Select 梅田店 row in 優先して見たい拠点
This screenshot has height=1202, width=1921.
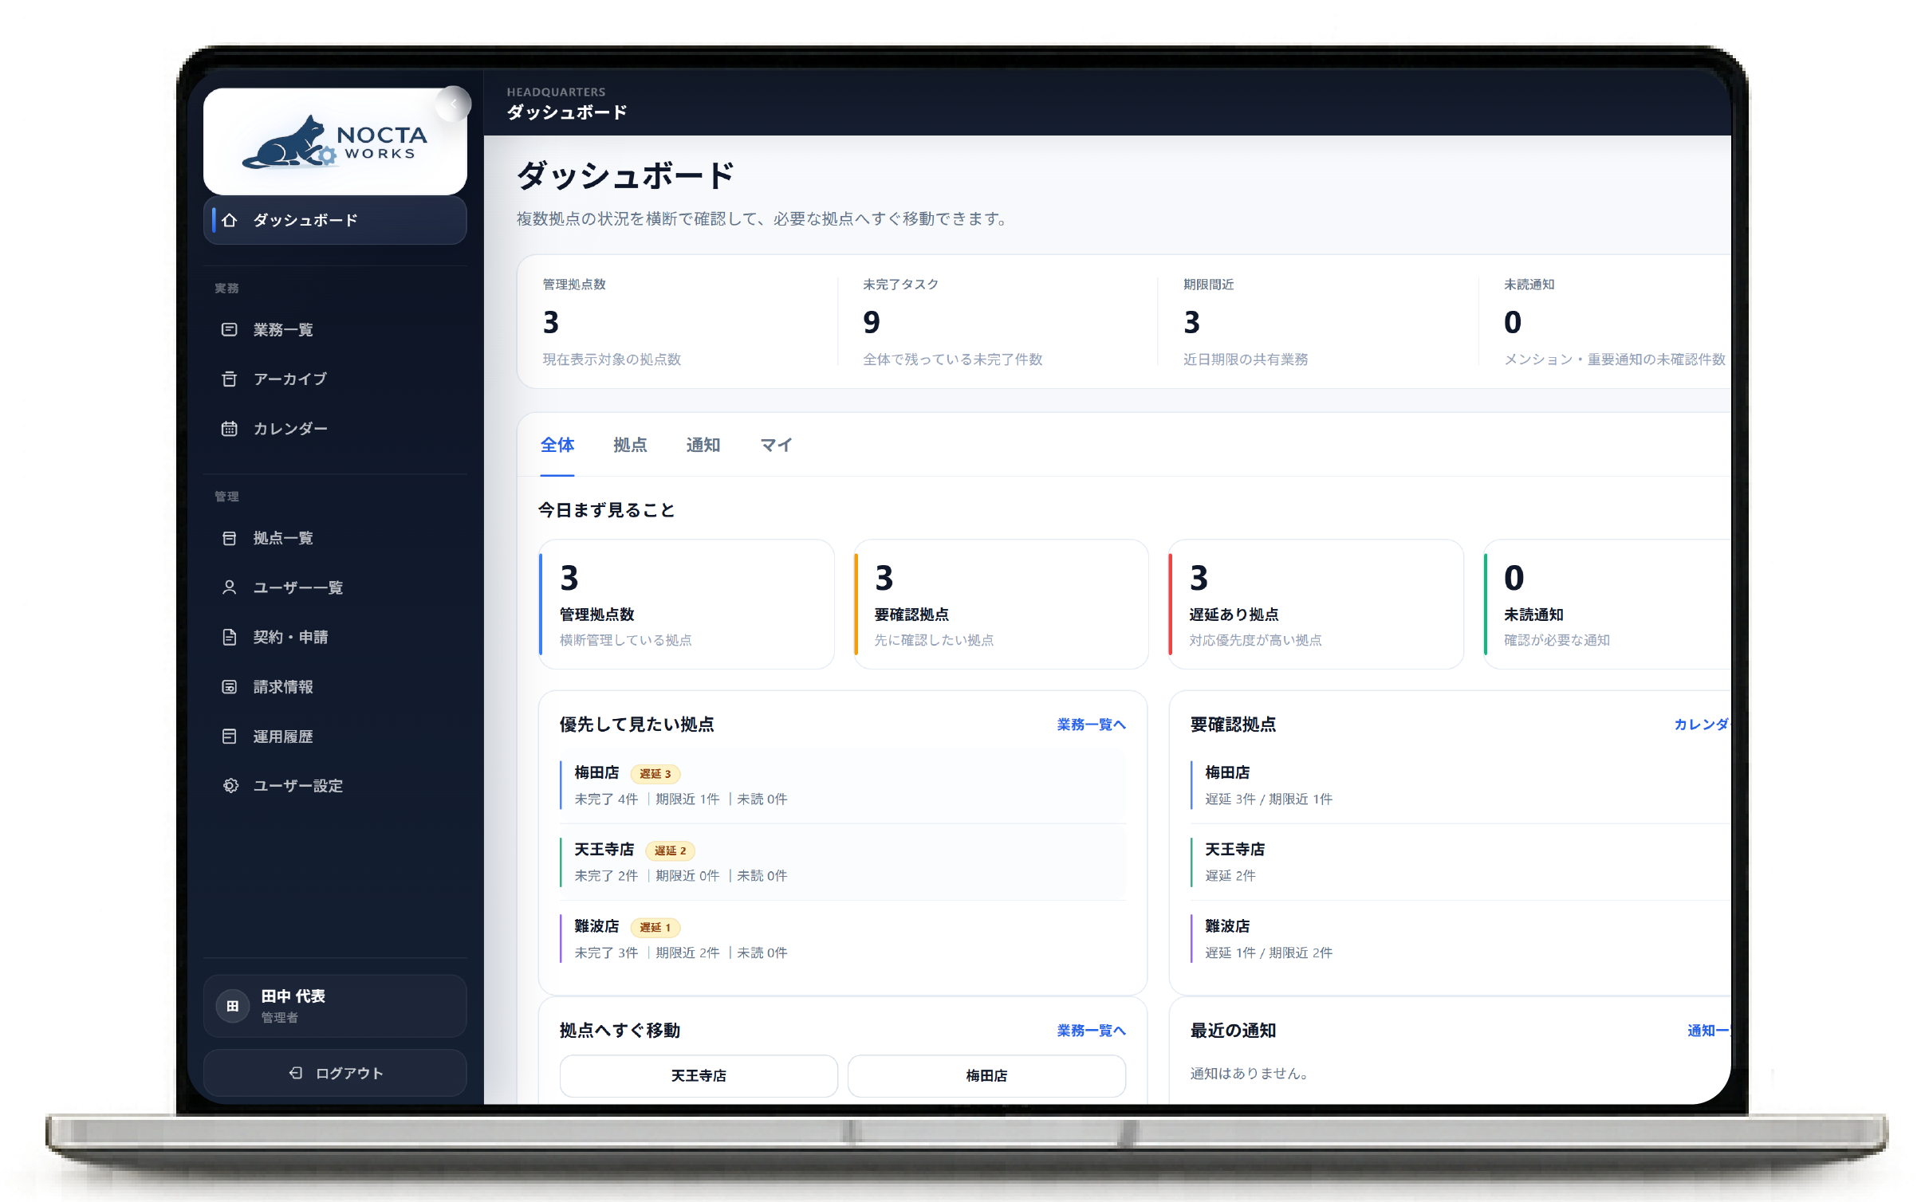click(x=843, y=785)
